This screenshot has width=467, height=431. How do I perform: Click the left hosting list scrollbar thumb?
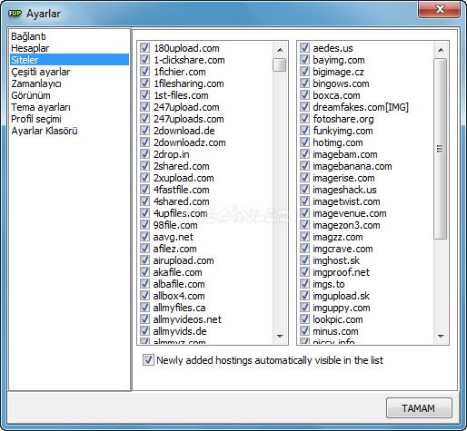pyautogui.click(x=279, y=64)
